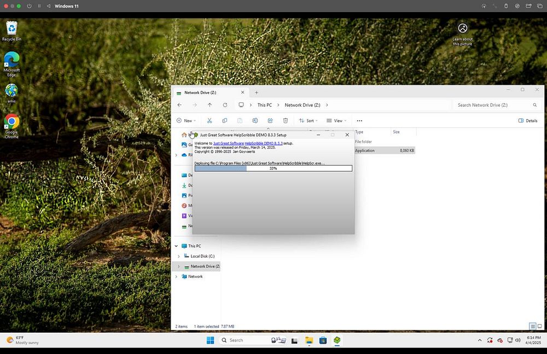Launch the Google Chrome desktop shortcut
Viewport: 547px width, 354px height.
point(11,126)
